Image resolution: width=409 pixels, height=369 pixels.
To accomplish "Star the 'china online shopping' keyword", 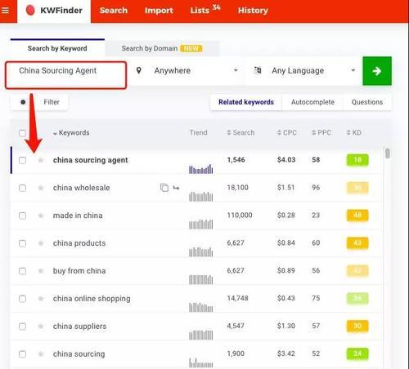I will click(41, 299).
